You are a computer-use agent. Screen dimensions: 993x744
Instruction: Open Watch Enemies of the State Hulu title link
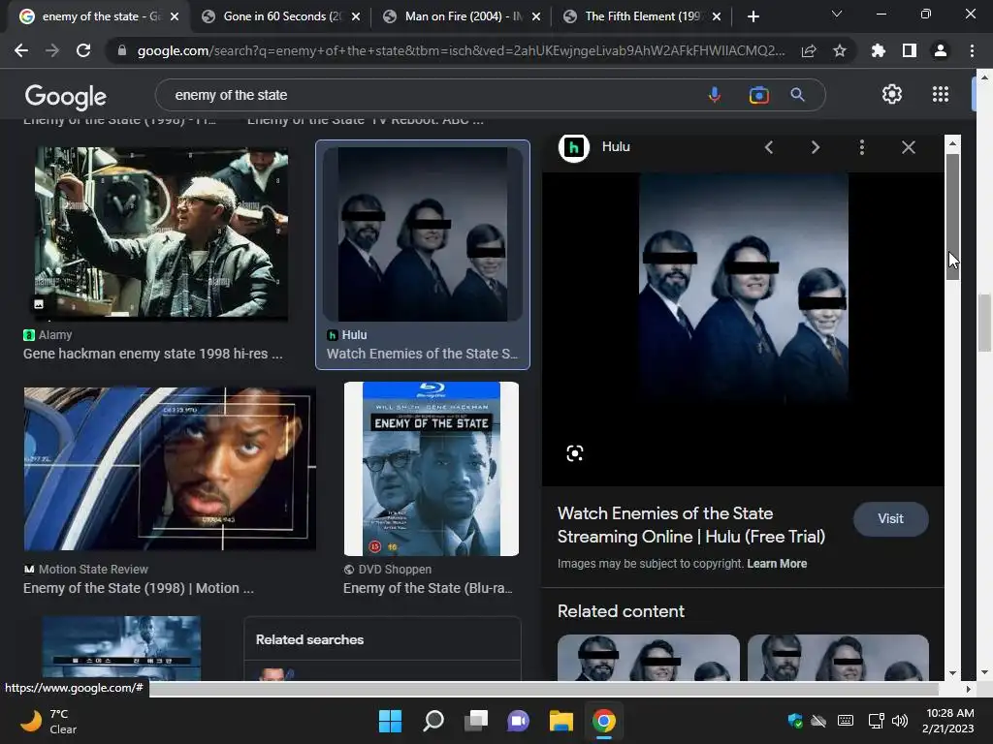(690, 525)
